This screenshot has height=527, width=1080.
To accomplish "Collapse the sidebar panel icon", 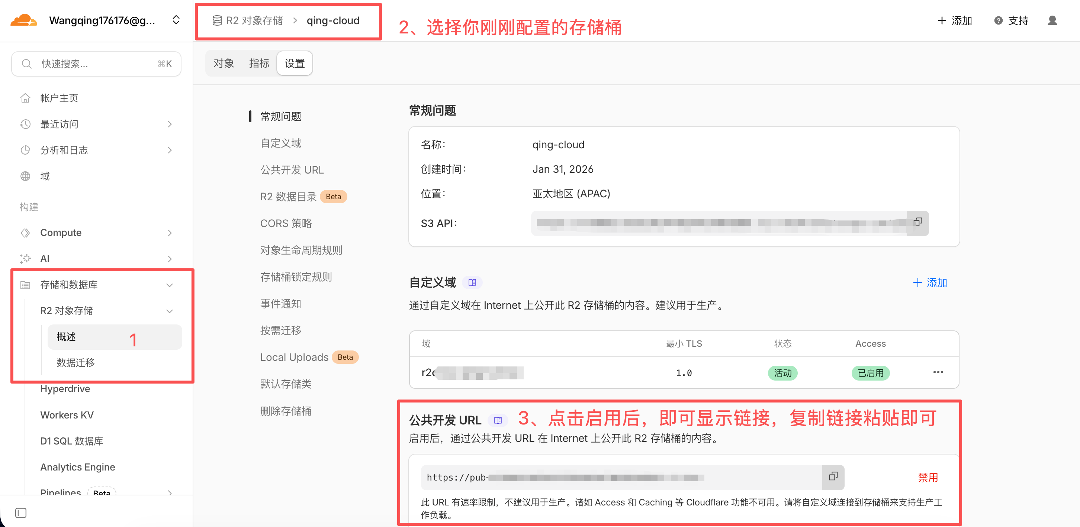I will tap(20, 513).
